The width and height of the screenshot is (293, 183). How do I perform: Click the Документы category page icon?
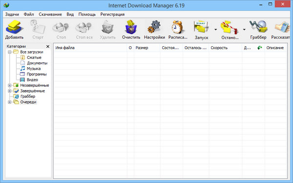(x=22, y=63)
